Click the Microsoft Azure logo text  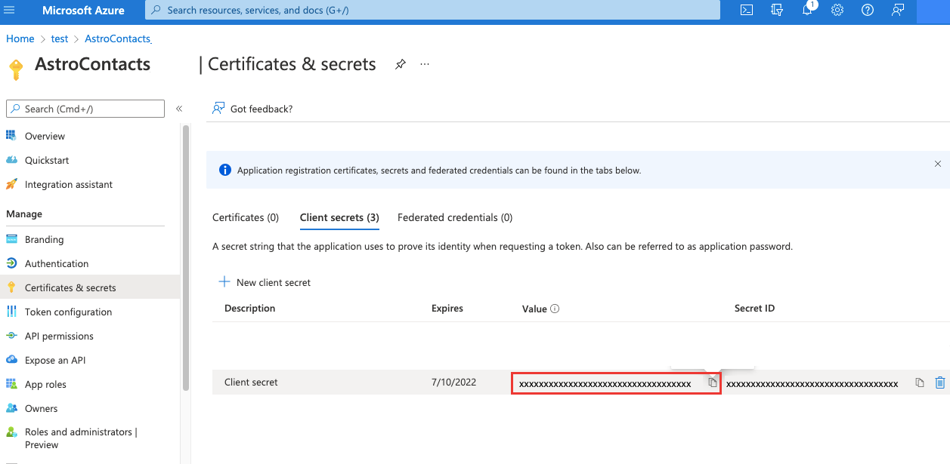click(x=83, y=11)
